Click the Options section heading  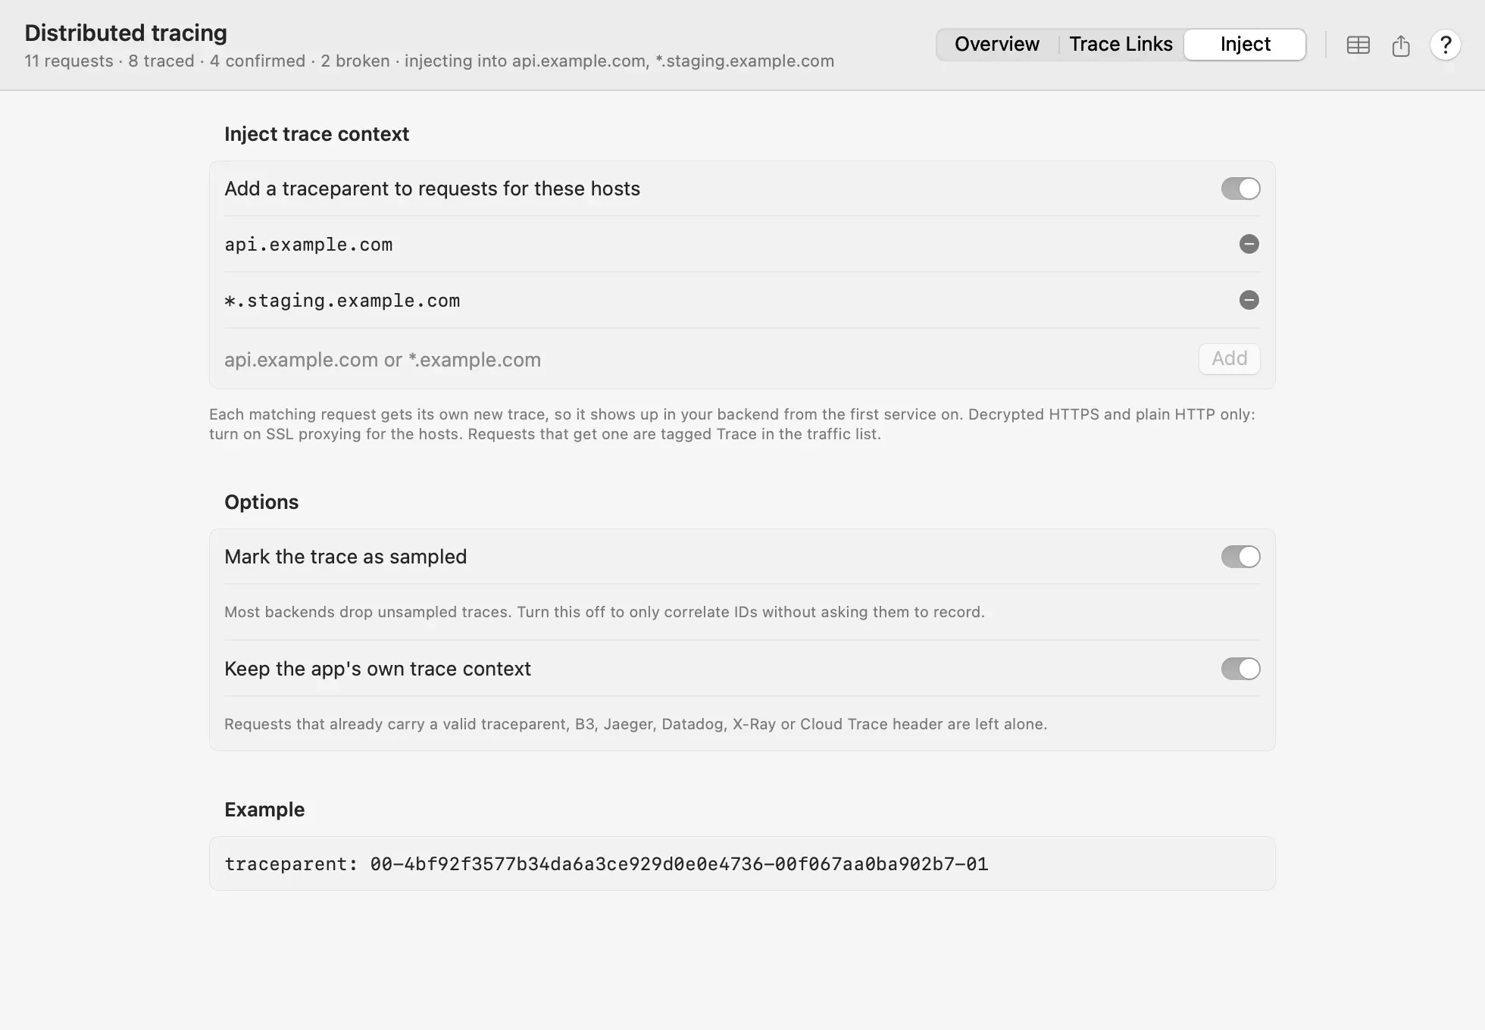tap(261, 502)
